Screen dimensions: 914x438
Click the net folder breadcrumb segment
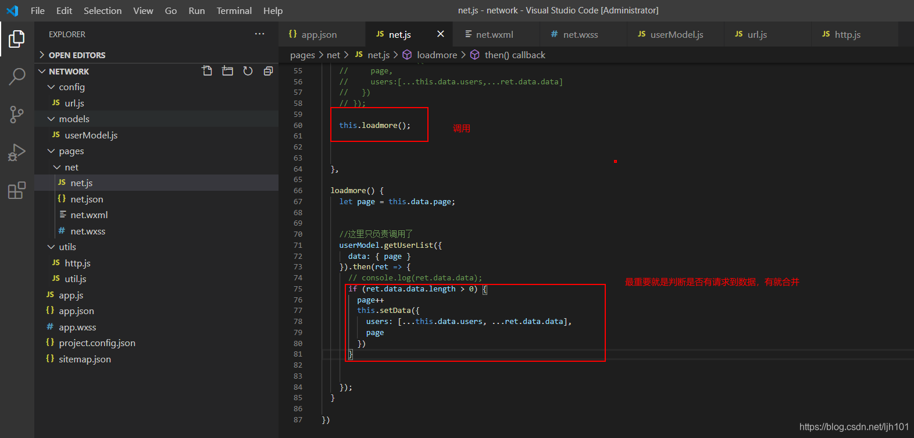333,55
